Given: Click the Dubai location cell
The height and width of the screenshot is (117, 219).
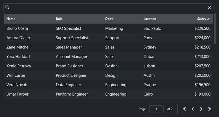Looking at the screenshot, I should tap(149, 57).
